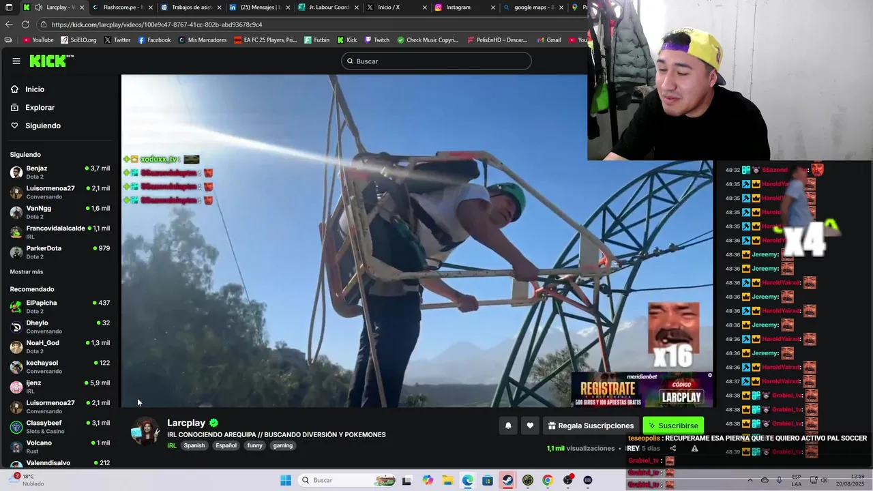Open Task View in taskbar
Screen dimensions: 873x491
click(406, 480)
